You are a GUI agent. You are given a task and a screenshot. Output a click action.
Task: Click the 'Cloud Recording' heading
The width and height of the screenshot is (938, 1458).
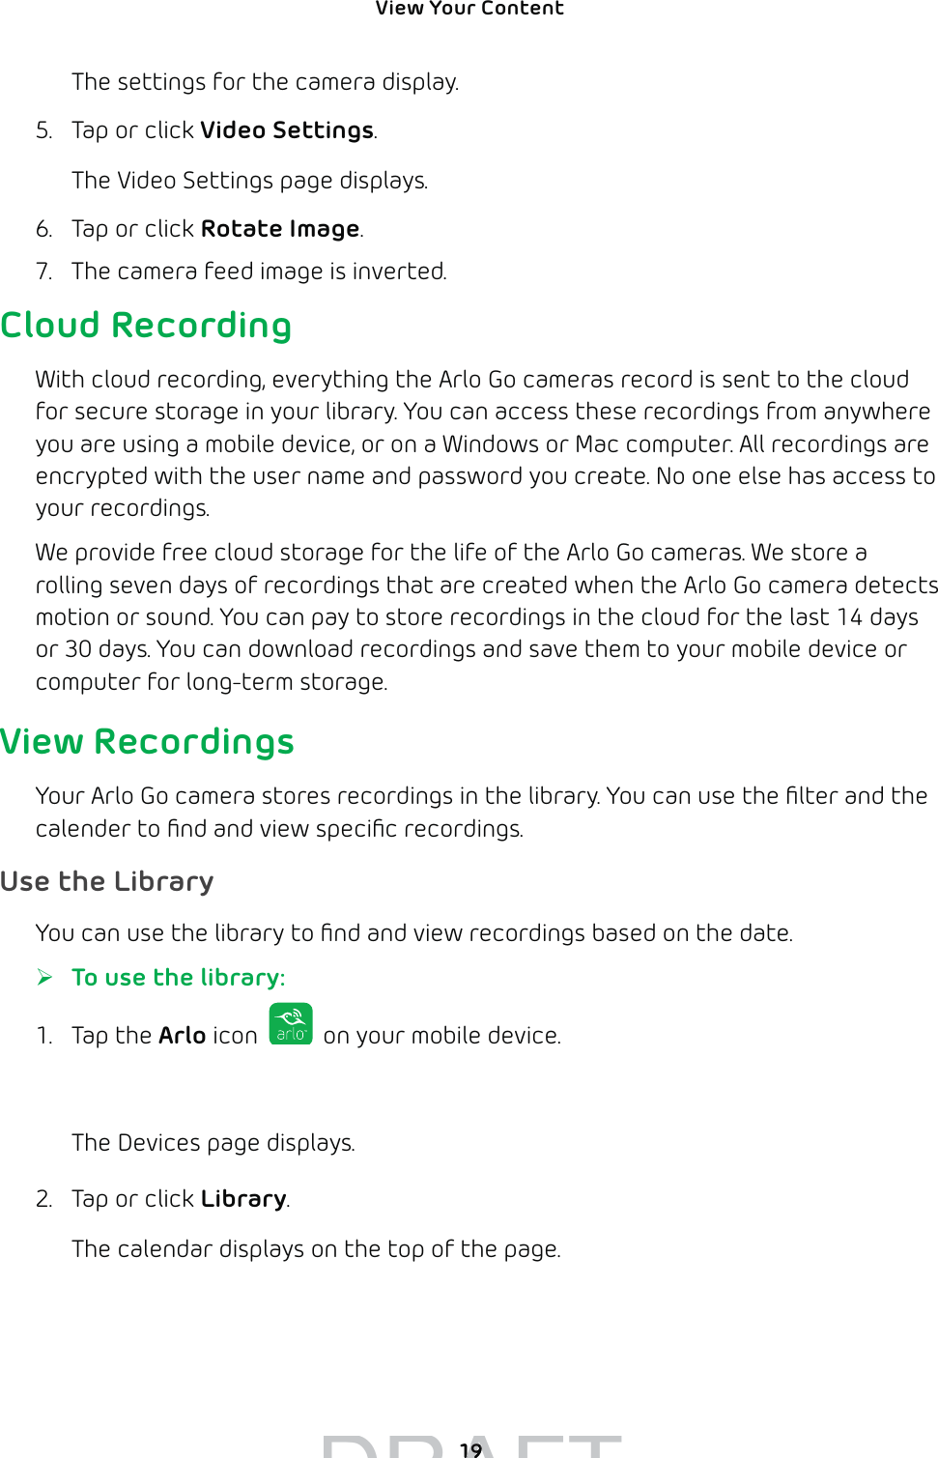pos(146,326)
